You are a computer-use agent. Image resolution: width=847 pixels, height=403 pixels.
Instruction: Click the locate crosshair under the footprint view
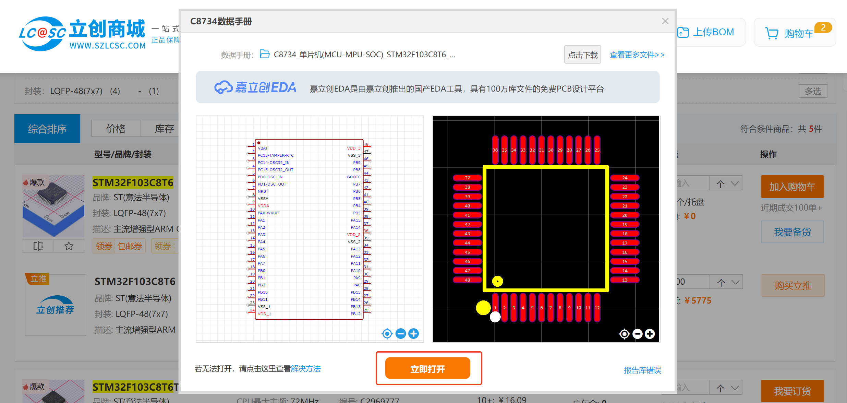[x=624, y=334]
